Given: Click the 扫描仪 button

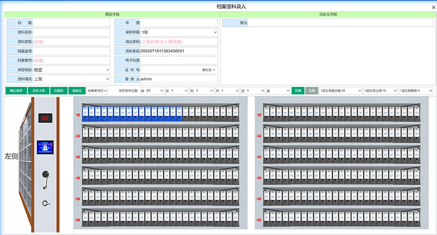Looking at the screenshot, I should 58,90.
